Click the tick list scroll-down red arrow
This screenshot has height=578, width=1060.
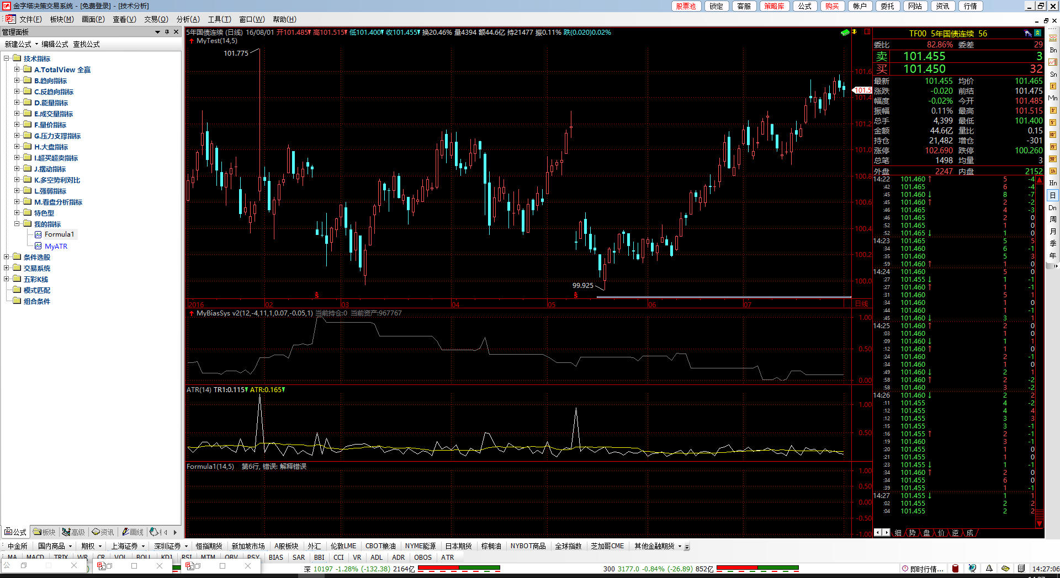(1040, 524)
